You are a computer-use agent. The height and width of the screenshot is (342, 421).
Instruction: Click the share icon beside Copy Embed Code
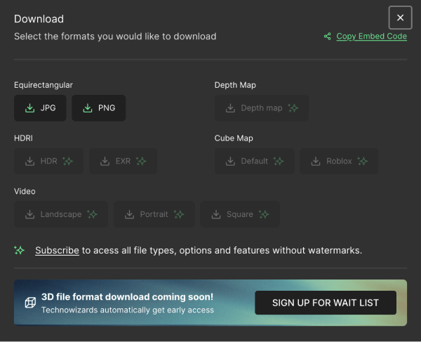[x=328, y=37]
